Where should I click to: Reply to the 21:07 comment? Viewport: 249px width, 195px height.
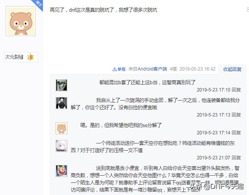[236, 157]
